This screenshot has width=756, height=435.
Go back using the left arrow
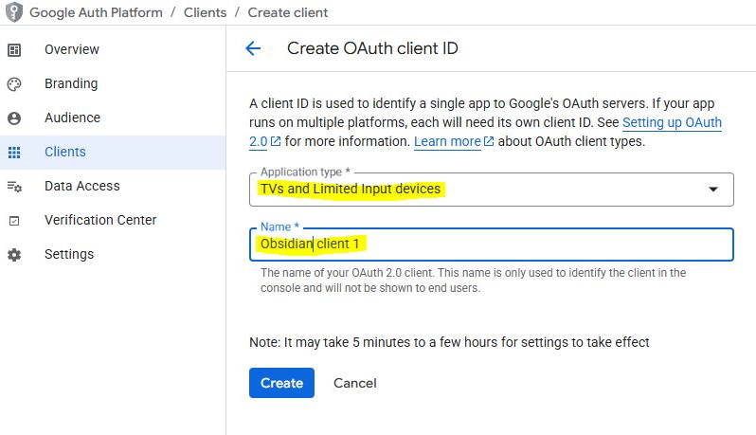coord(253,48)
